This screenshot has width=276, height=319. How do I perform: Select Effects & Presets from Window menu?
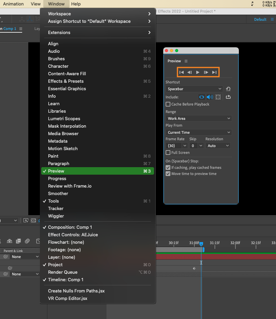[x=66, y=81]
